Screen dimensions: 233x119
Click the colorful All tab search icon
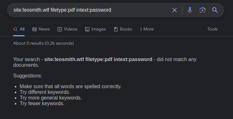(15, 29)
